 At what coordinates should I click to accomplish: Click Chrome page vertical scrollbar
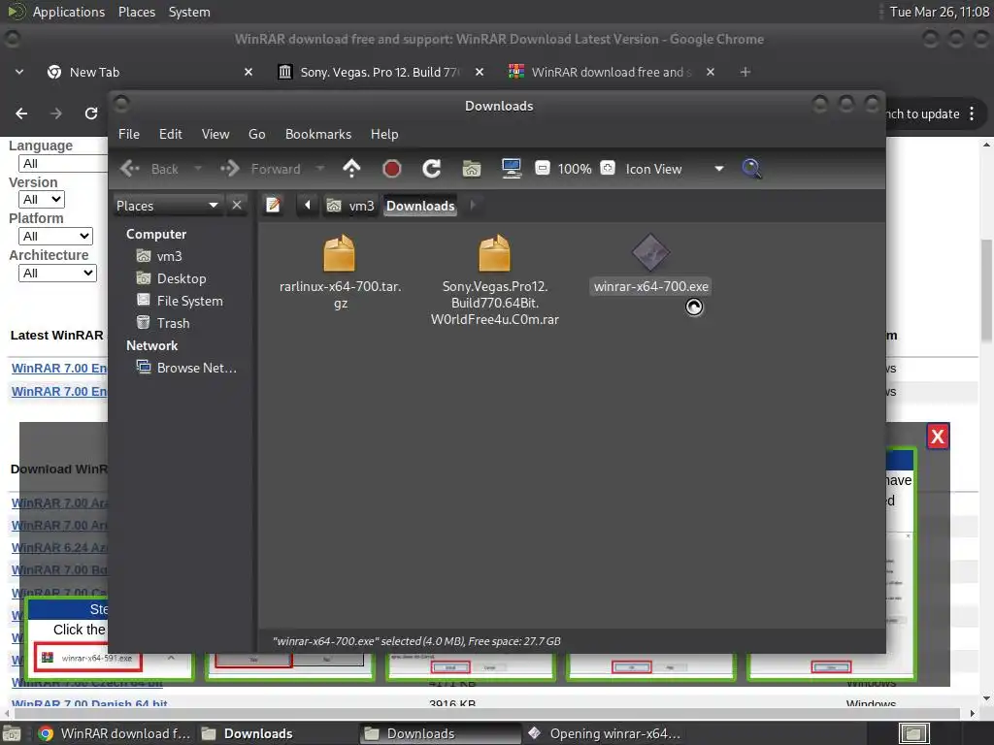tap(986, 291)
